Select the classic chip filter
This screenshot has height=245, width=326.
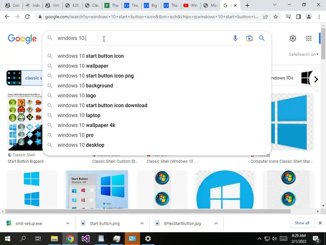pyautogui.click(x=24, y=78)
